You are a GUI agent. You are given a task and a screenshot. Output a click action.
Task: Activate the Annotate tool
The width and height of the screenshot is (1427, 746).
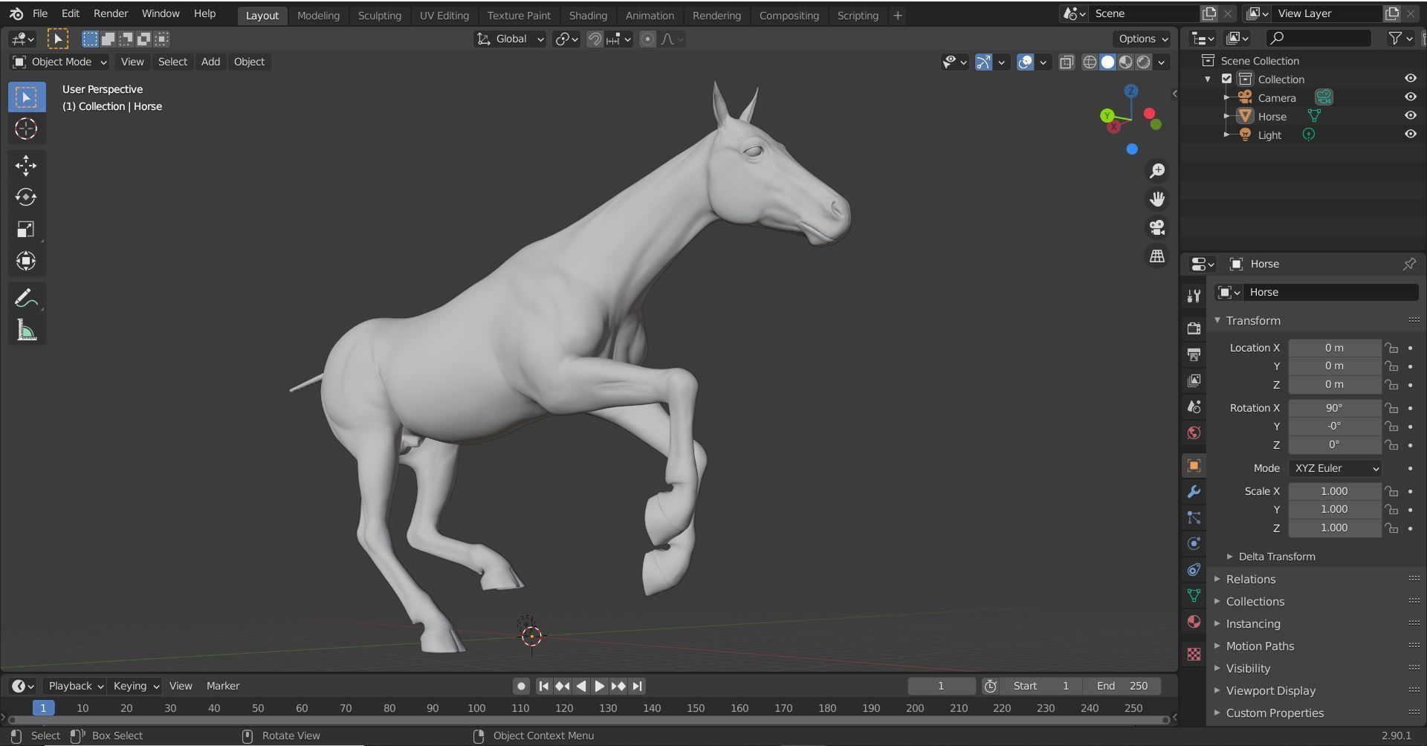[x=27, y=297]
